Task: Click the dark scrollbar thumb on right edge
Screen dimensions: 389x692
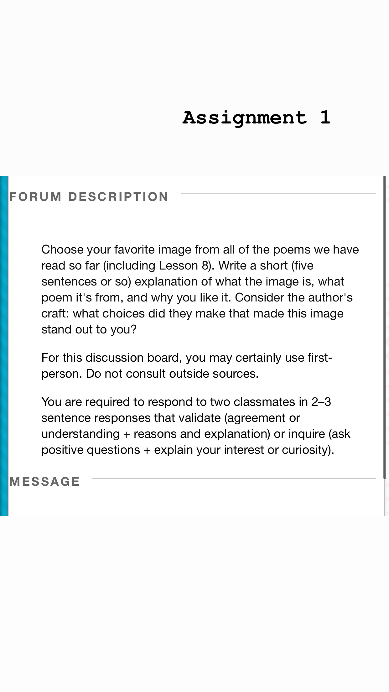Action: (385, 326)
